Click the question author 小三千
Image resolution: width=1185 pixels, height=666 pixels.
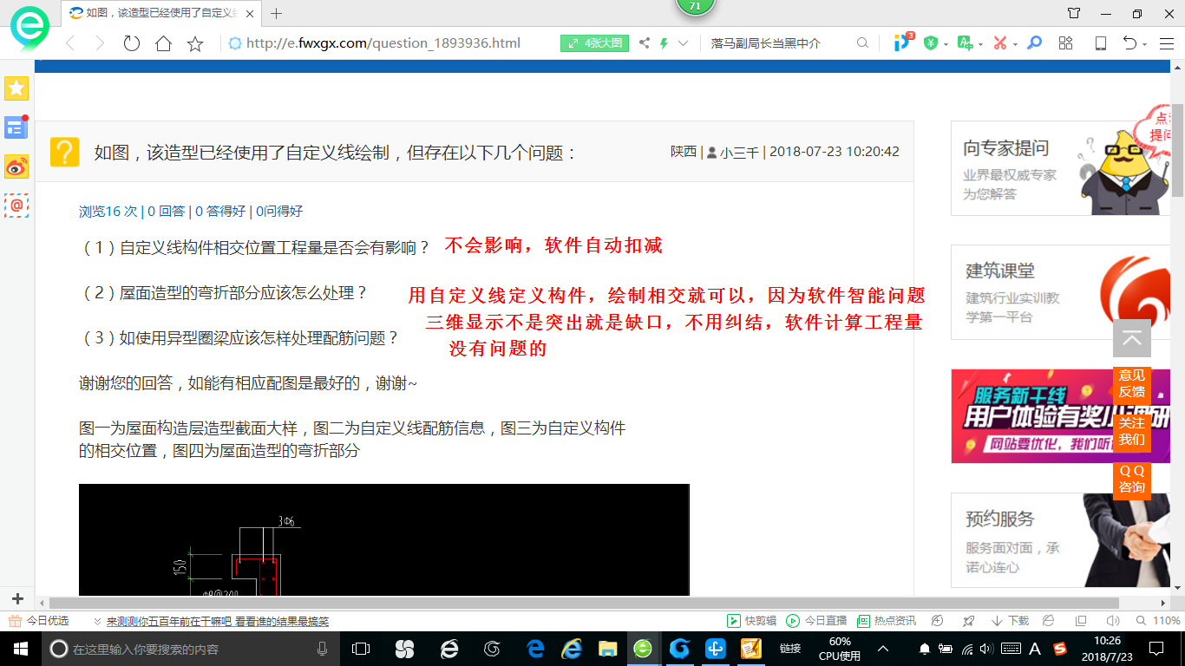point(740,151)
